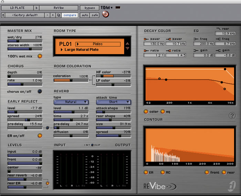Click the bypass button

click(x=90, y=8)
